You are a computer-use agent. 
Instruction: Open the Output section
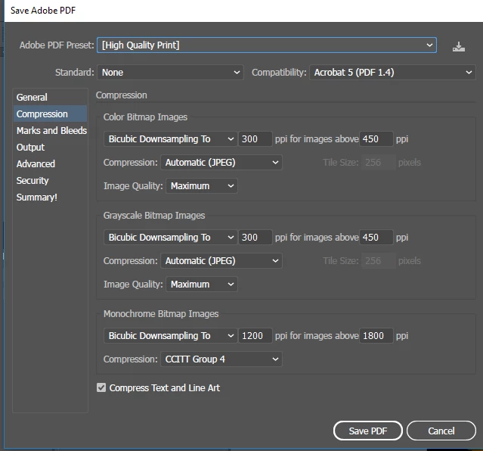50,147
